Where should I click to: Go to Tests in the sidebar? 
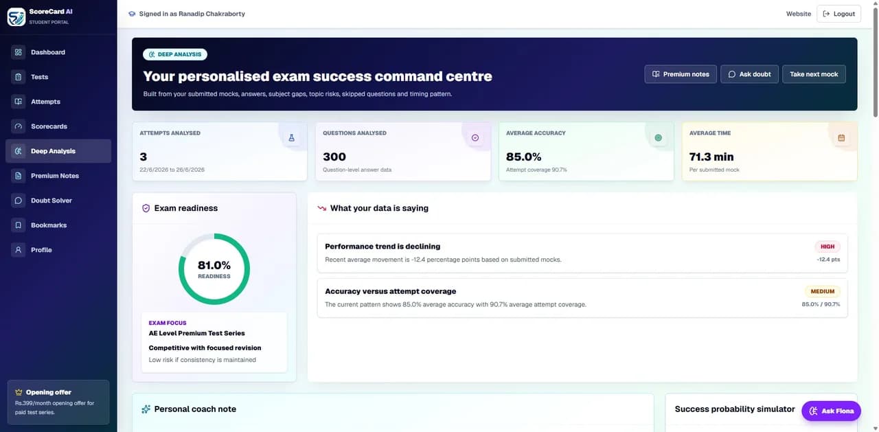pyautogui.click(x=58, y=77)
